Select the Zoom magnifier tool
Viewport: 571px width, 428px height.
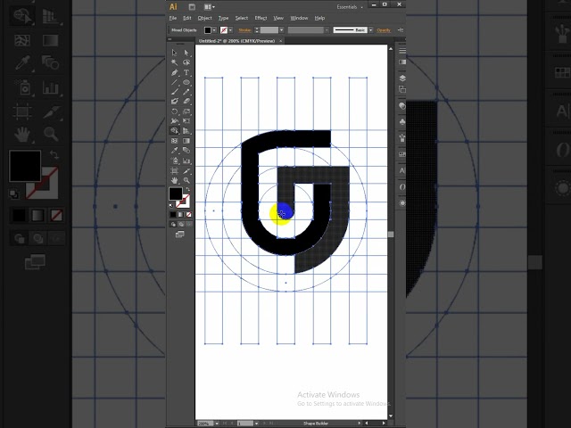[186, 180]
